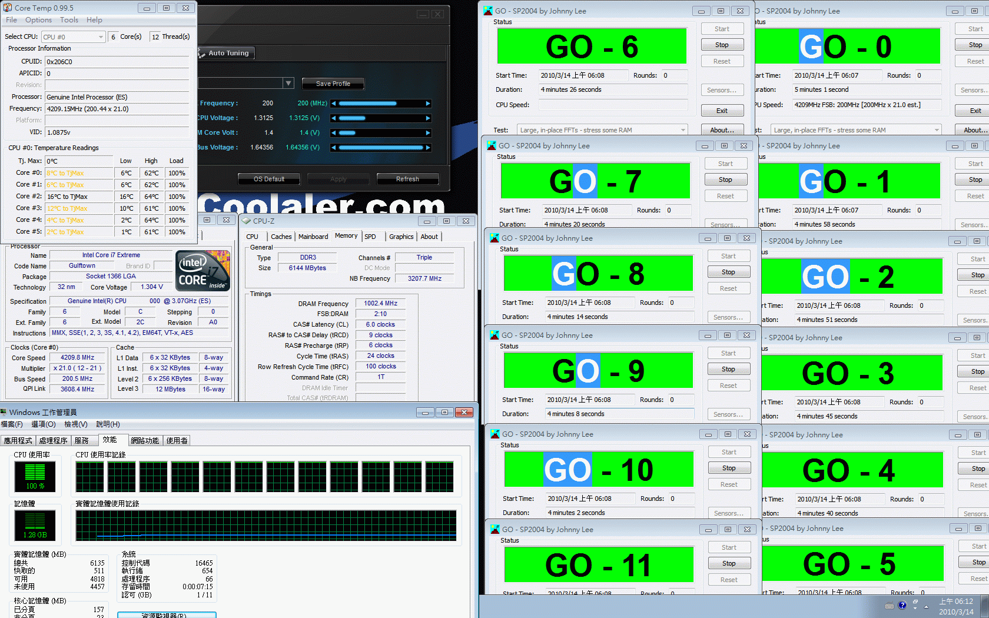Click the GO - 7 SP2004 window icon
Screen dimensions: 989x618
[492, 145]
